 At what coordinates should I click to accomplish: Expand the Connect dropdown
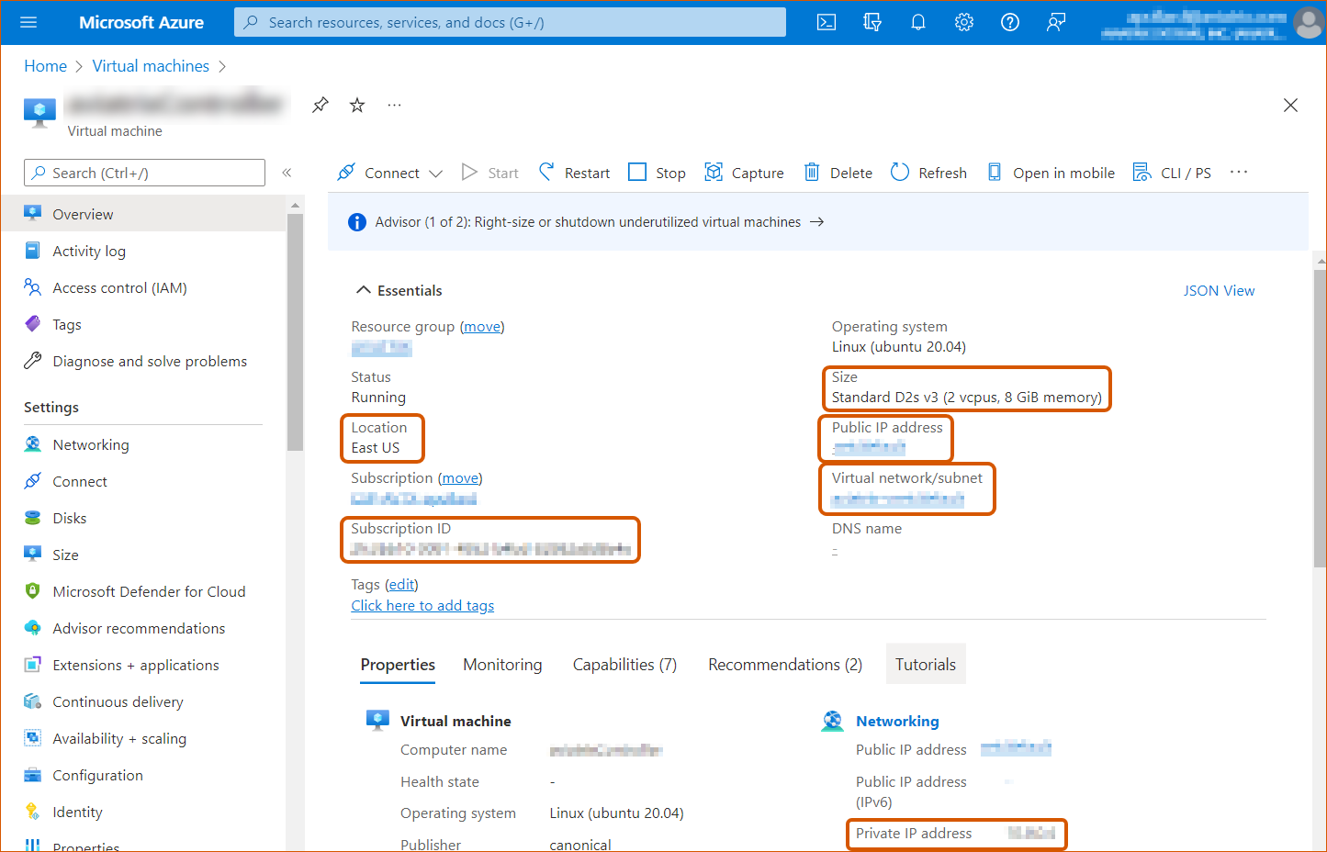[x=436, y=173]
